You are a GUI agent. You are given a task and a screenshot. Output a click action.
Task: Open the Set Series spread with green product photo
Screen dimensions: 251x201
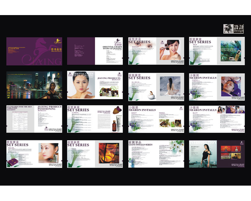[217, 51]
